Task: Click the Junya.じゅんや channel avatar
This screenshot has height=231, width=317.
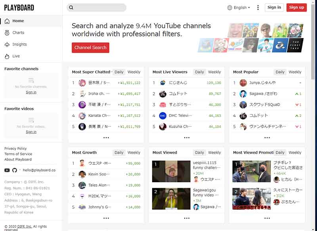Action: [243, 83]
